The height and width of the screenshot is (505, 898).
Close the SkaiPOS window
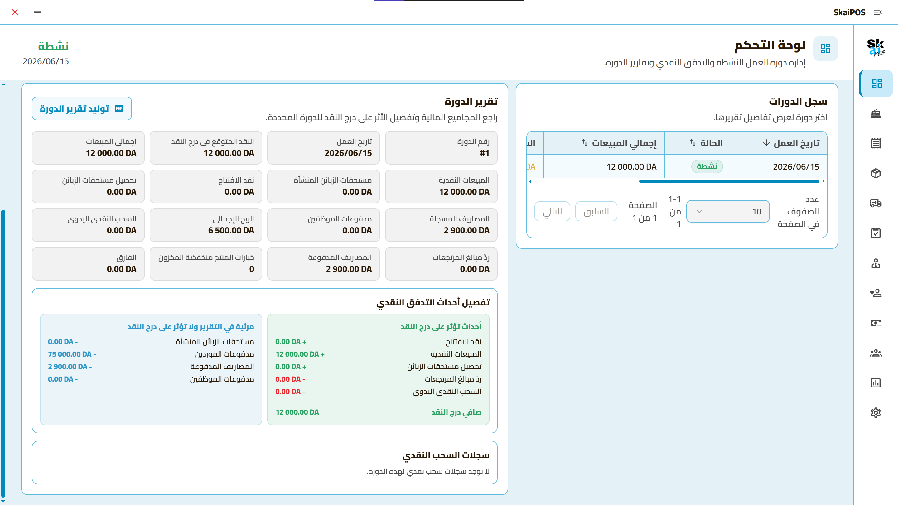[15, 12]
